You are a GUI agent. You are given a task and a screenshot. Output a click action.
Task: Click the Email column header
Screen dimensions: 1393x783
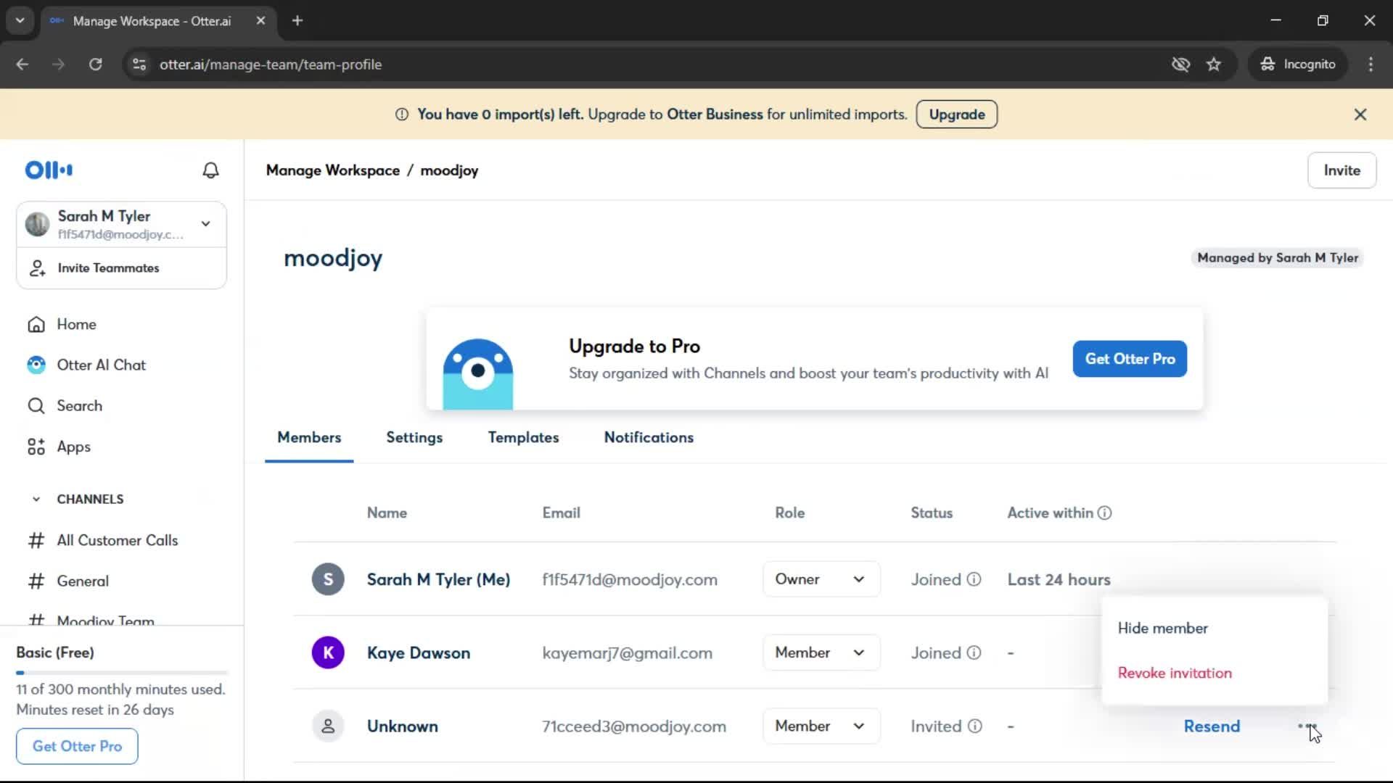(x=561, y=513)
